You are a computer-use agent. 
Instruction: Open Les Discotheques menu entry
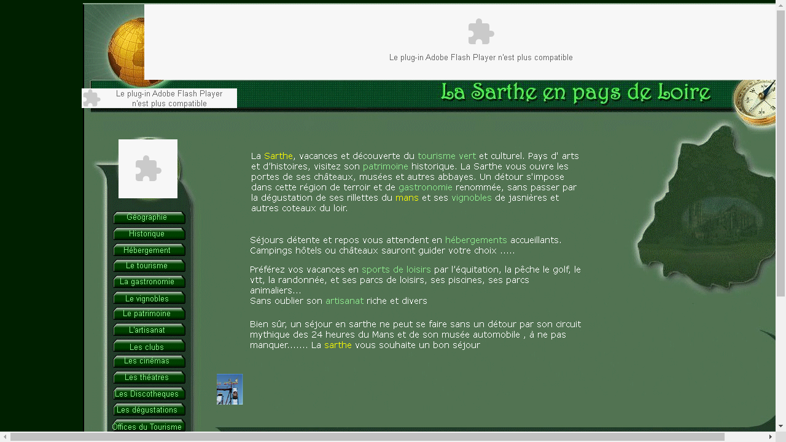click(x=147, y=394)
